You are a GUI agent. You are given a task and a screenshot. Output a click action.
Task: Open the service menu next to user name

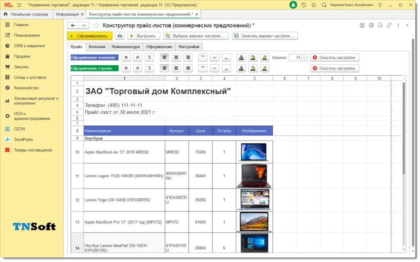pyautogui.click(x=380, y=5)
